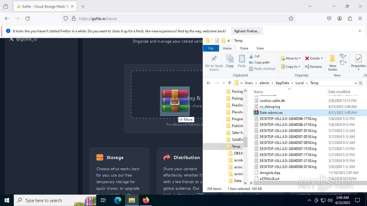Screen dimensions: 367x206
Task: Go up one folder level
Action: point(229,83)
